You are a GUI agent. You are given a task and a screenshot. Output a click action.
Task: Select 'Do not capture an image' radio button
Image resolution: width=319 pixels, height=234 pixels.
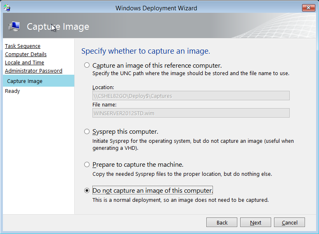click(x=87, y=191)
